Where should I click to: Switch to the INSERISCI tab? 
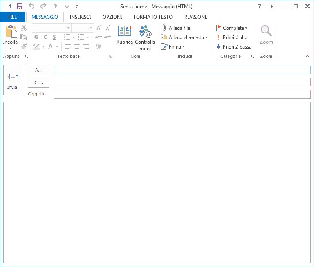pyautogui.click(x=80, y=17)
